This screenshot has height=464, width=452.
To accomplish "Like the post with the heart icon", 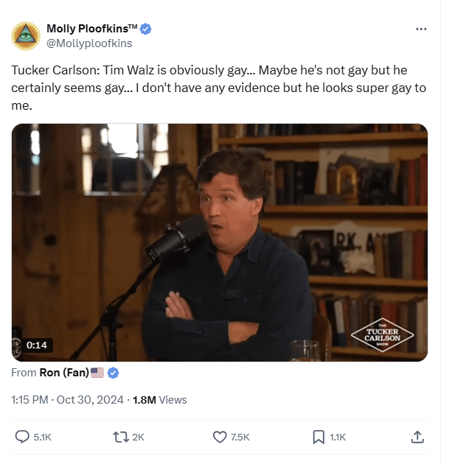I will click(x=220, y=437).
